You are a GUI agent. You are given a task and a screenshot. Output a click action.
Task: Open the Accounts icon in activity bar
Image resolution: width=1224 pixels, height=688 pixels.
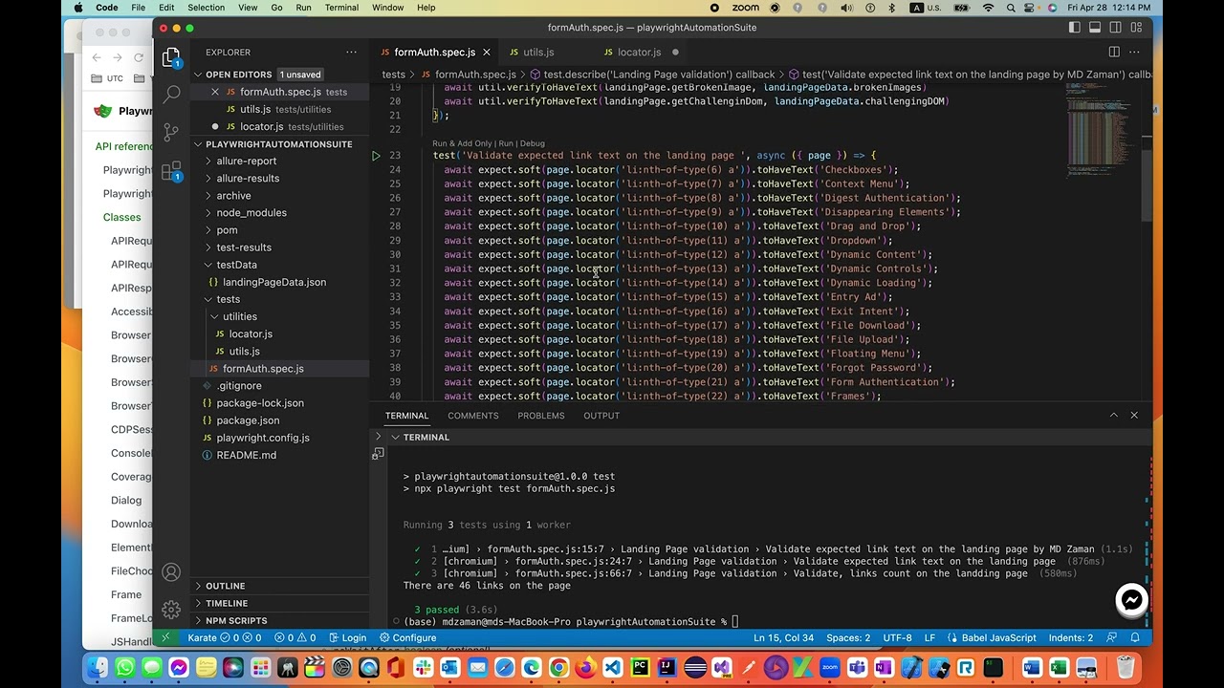coord(171,572)
